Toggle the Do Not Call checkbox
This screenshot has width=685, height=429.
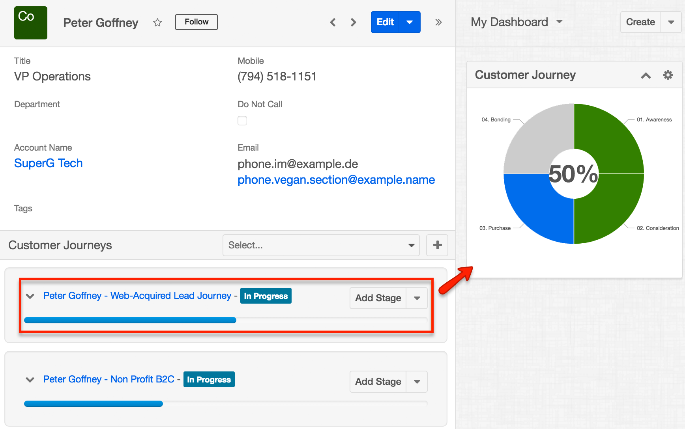pos(242,121)
